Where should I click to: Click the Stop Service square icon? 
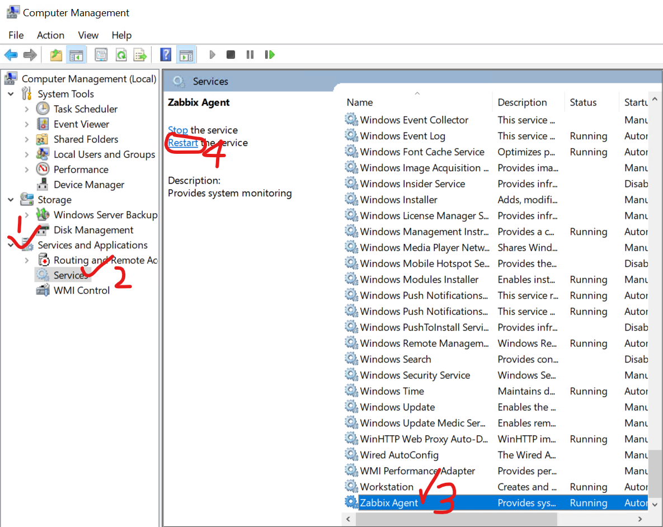tap(231, 55)
